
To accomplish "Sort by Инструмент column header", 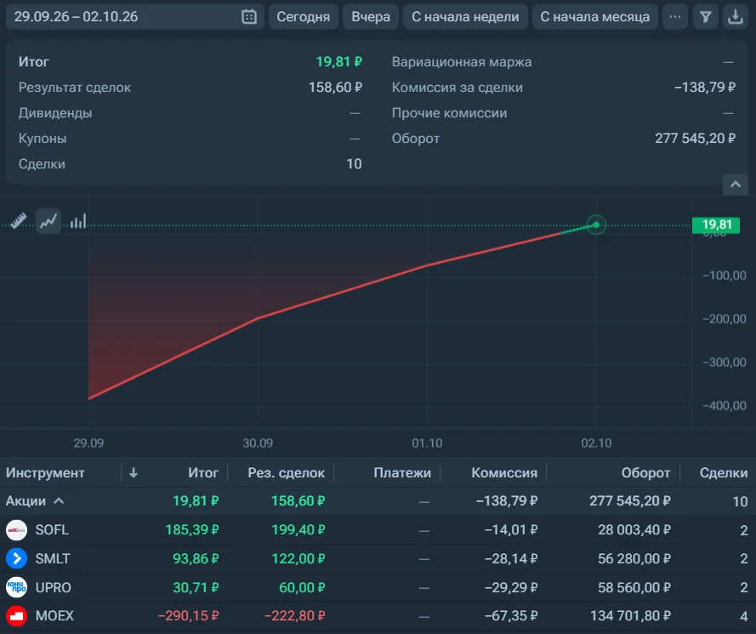I will click(x=45, y=473).
